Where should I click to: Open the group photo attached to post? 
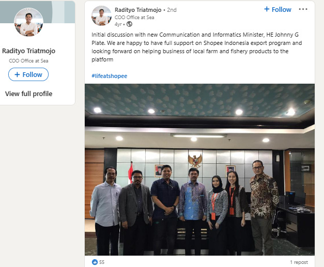199,169
